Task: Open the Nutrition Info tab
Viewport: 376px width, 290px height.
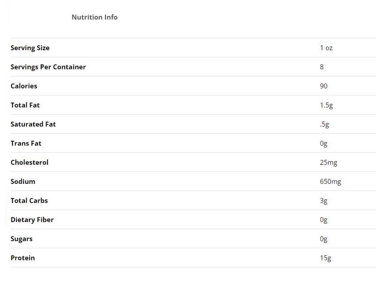Action: click(94, 17)
